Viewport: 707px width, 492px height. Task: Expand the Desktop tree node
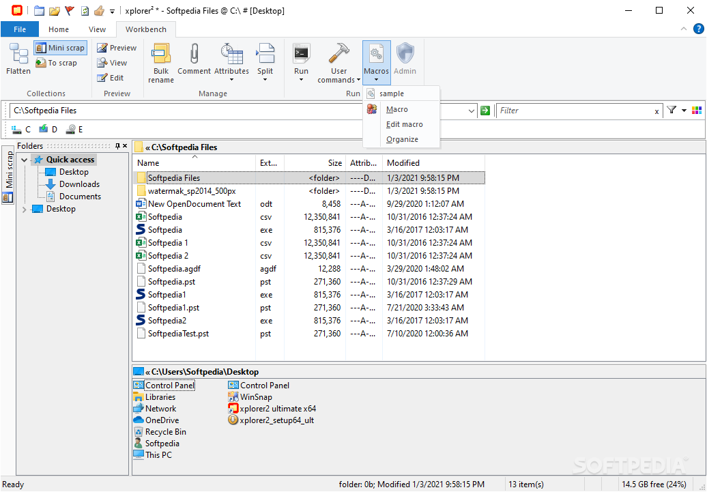click(24, 209)
